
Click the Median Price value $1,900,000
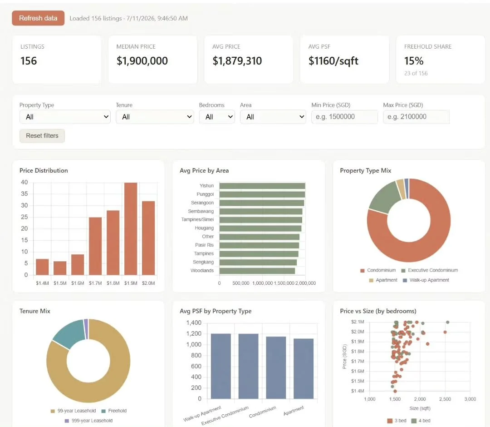(x=142, y=61)
